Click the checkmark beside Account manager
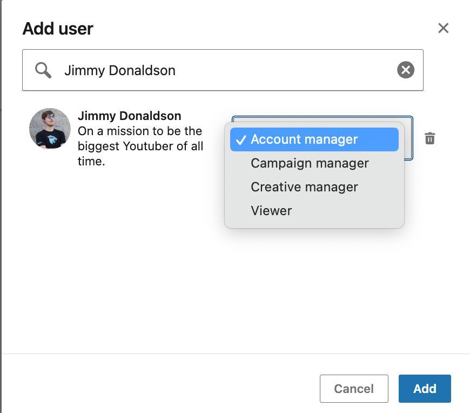The height and width of the screenshot is (413, 470). pyautogui.click(x=241, y=139)
